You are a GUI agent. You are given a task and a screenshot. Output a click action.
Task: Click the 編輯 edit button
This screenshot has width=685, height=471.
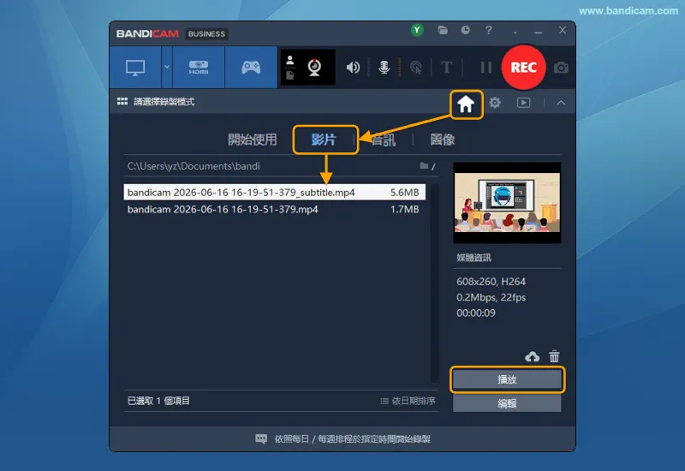[x=507, y=403]
